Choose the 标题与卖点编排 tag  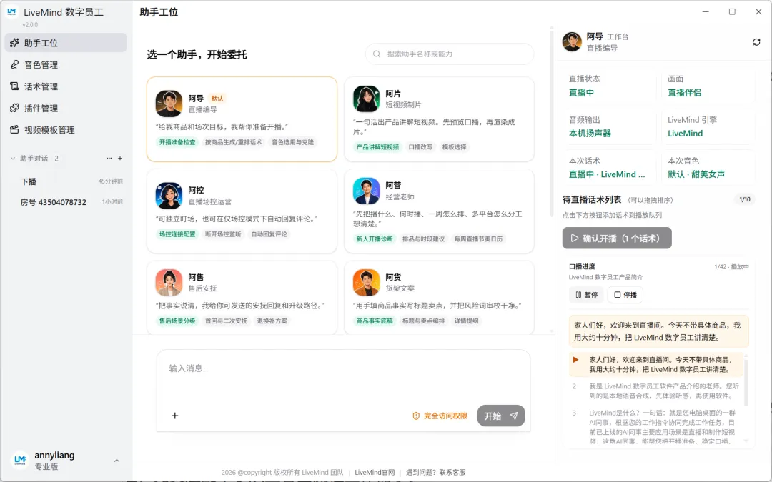423,321
